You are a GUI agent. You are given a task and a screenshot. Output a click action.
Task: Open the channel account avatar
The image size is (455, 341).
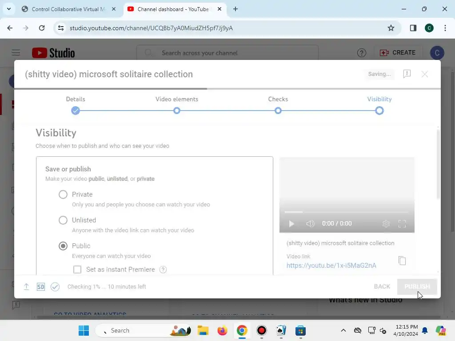[x=437, y=53]
